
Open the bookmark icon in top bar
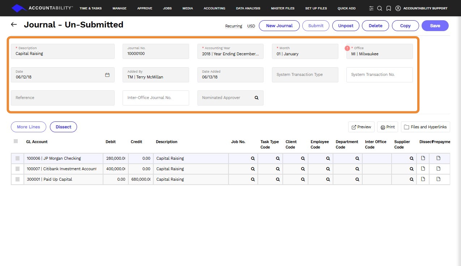tap(389, 8)
